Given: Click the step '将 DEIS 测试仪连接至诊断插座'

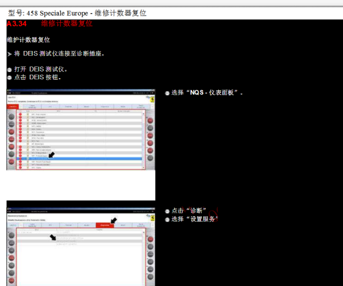Looking at the screenshot, I should point(59,54).
